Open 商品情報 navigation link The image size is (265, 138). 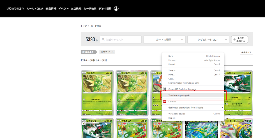click(51, 9)
